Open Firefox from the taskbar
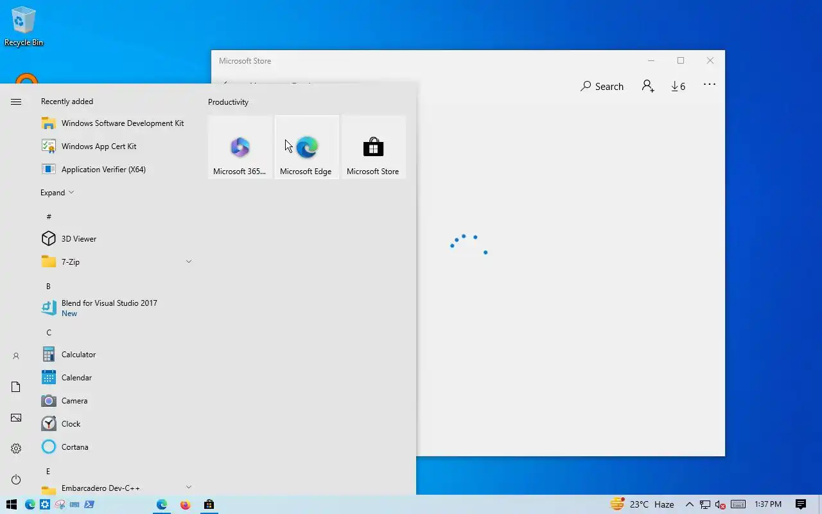This screenshot has width=822, height=514. [x=185, y=504]
